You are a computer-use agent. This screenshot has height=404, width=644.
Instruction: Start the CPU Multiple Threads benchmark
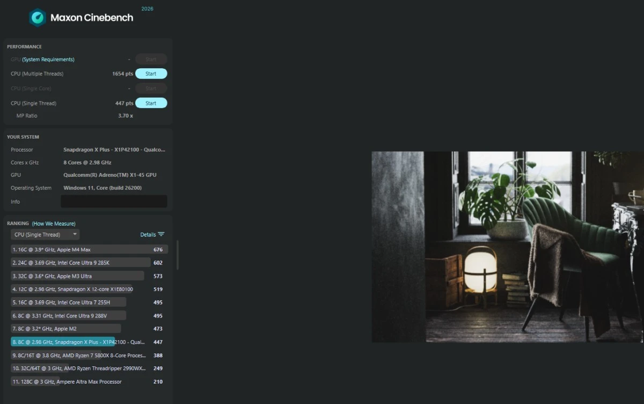tap(151, 74)
